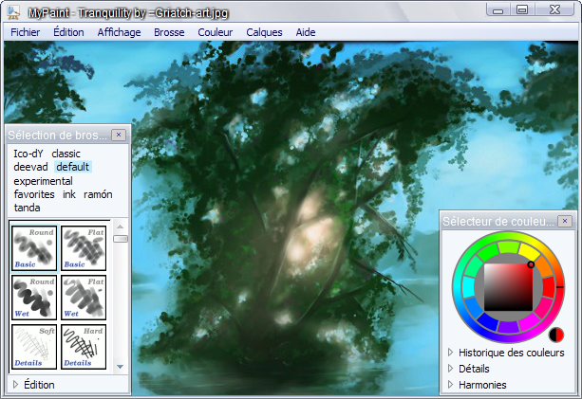Close the brush selection panel
The width and height of the screenshot is (582, 399).
[x=118, y=136]
